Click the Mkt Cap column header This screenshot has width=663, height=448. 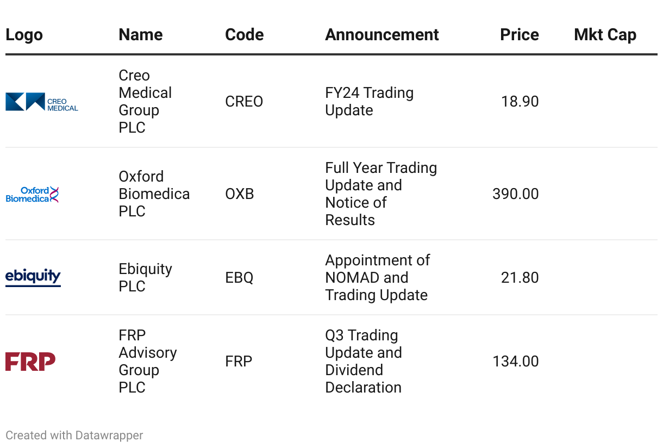pyautogui.click(x=604, y=35)
